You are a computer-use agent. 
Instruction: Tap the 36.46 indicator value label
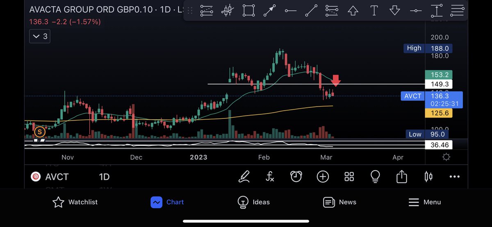[x=440, y=145]
